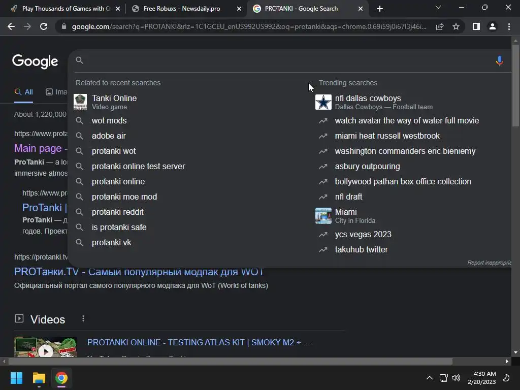Open the night mode notification icon

click(506, 378)
